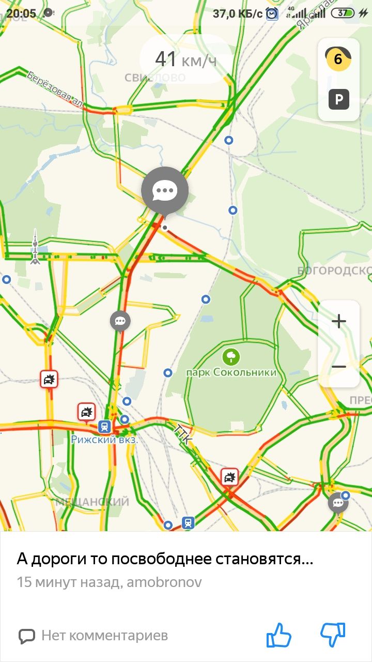Open the chat bubble marker near the bottom-right edge

(x=338, y=503)
